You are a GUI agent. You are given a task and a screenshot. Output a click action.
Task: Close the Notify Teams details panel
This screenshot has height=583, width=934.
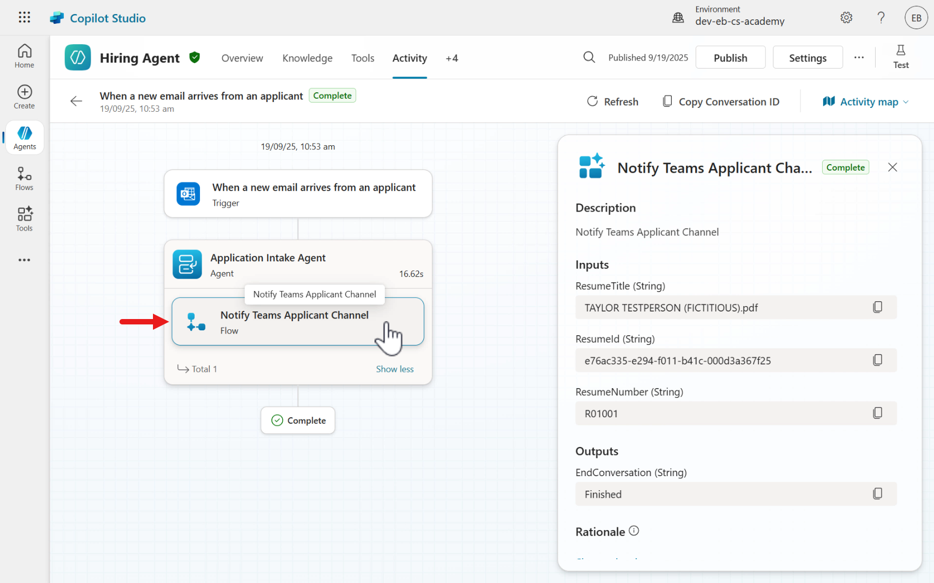[x=892, y=167]
